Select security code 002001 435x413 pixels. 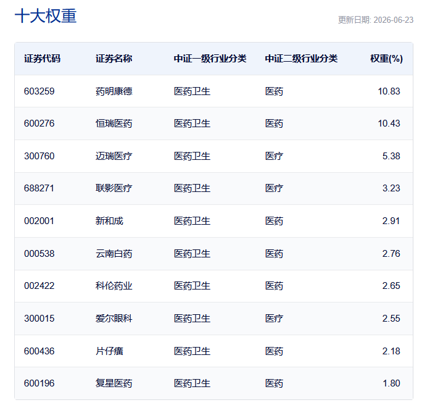click(x=39, y=221)
